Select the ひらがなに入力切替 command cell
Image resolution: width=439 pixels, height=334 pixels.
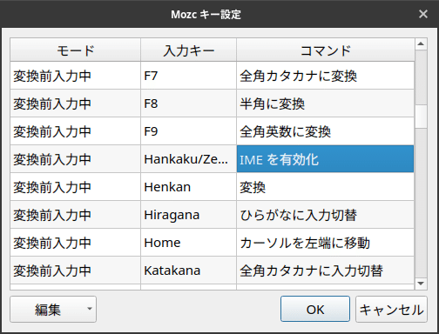pyautogui.click(x=326, y=215)
